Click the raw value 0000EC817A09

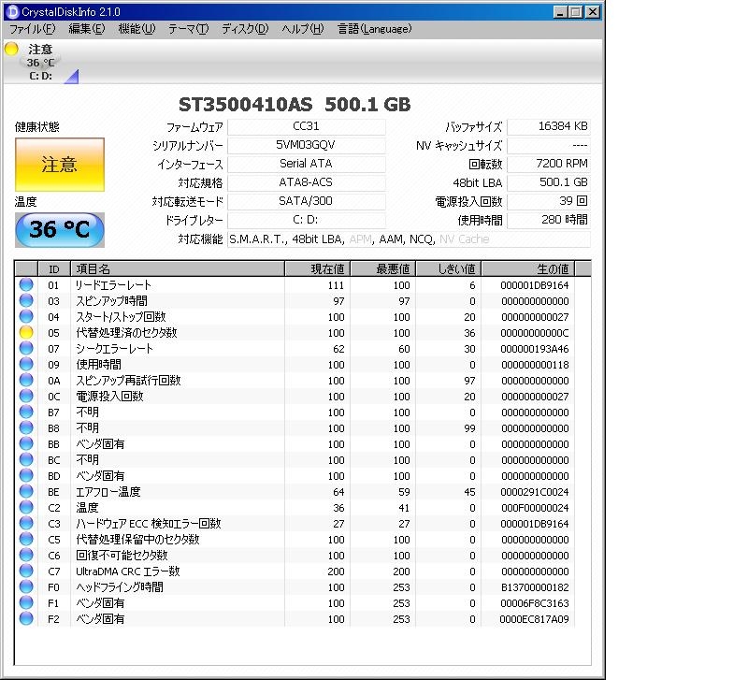pyautogui.click(x=534, y=619)
